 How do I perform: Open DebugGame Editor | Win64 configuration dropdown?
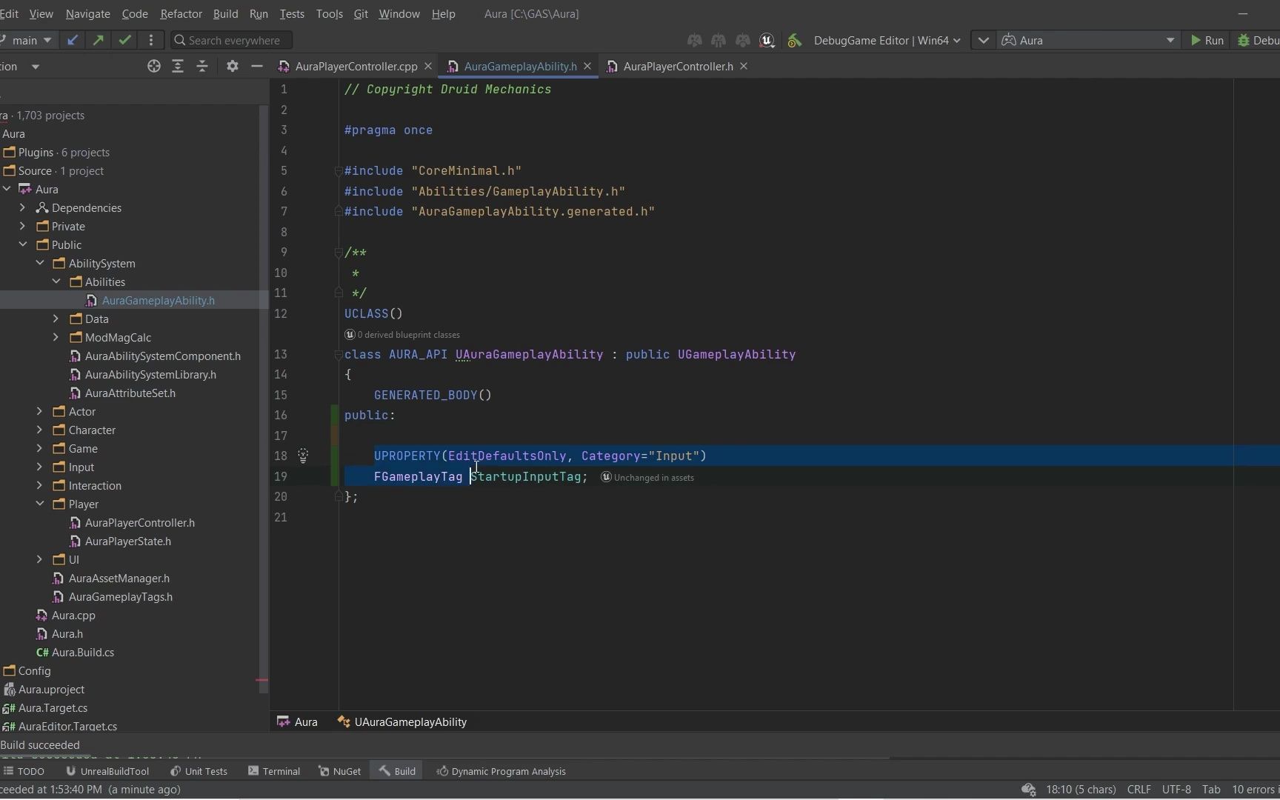[x=887, y=41]
